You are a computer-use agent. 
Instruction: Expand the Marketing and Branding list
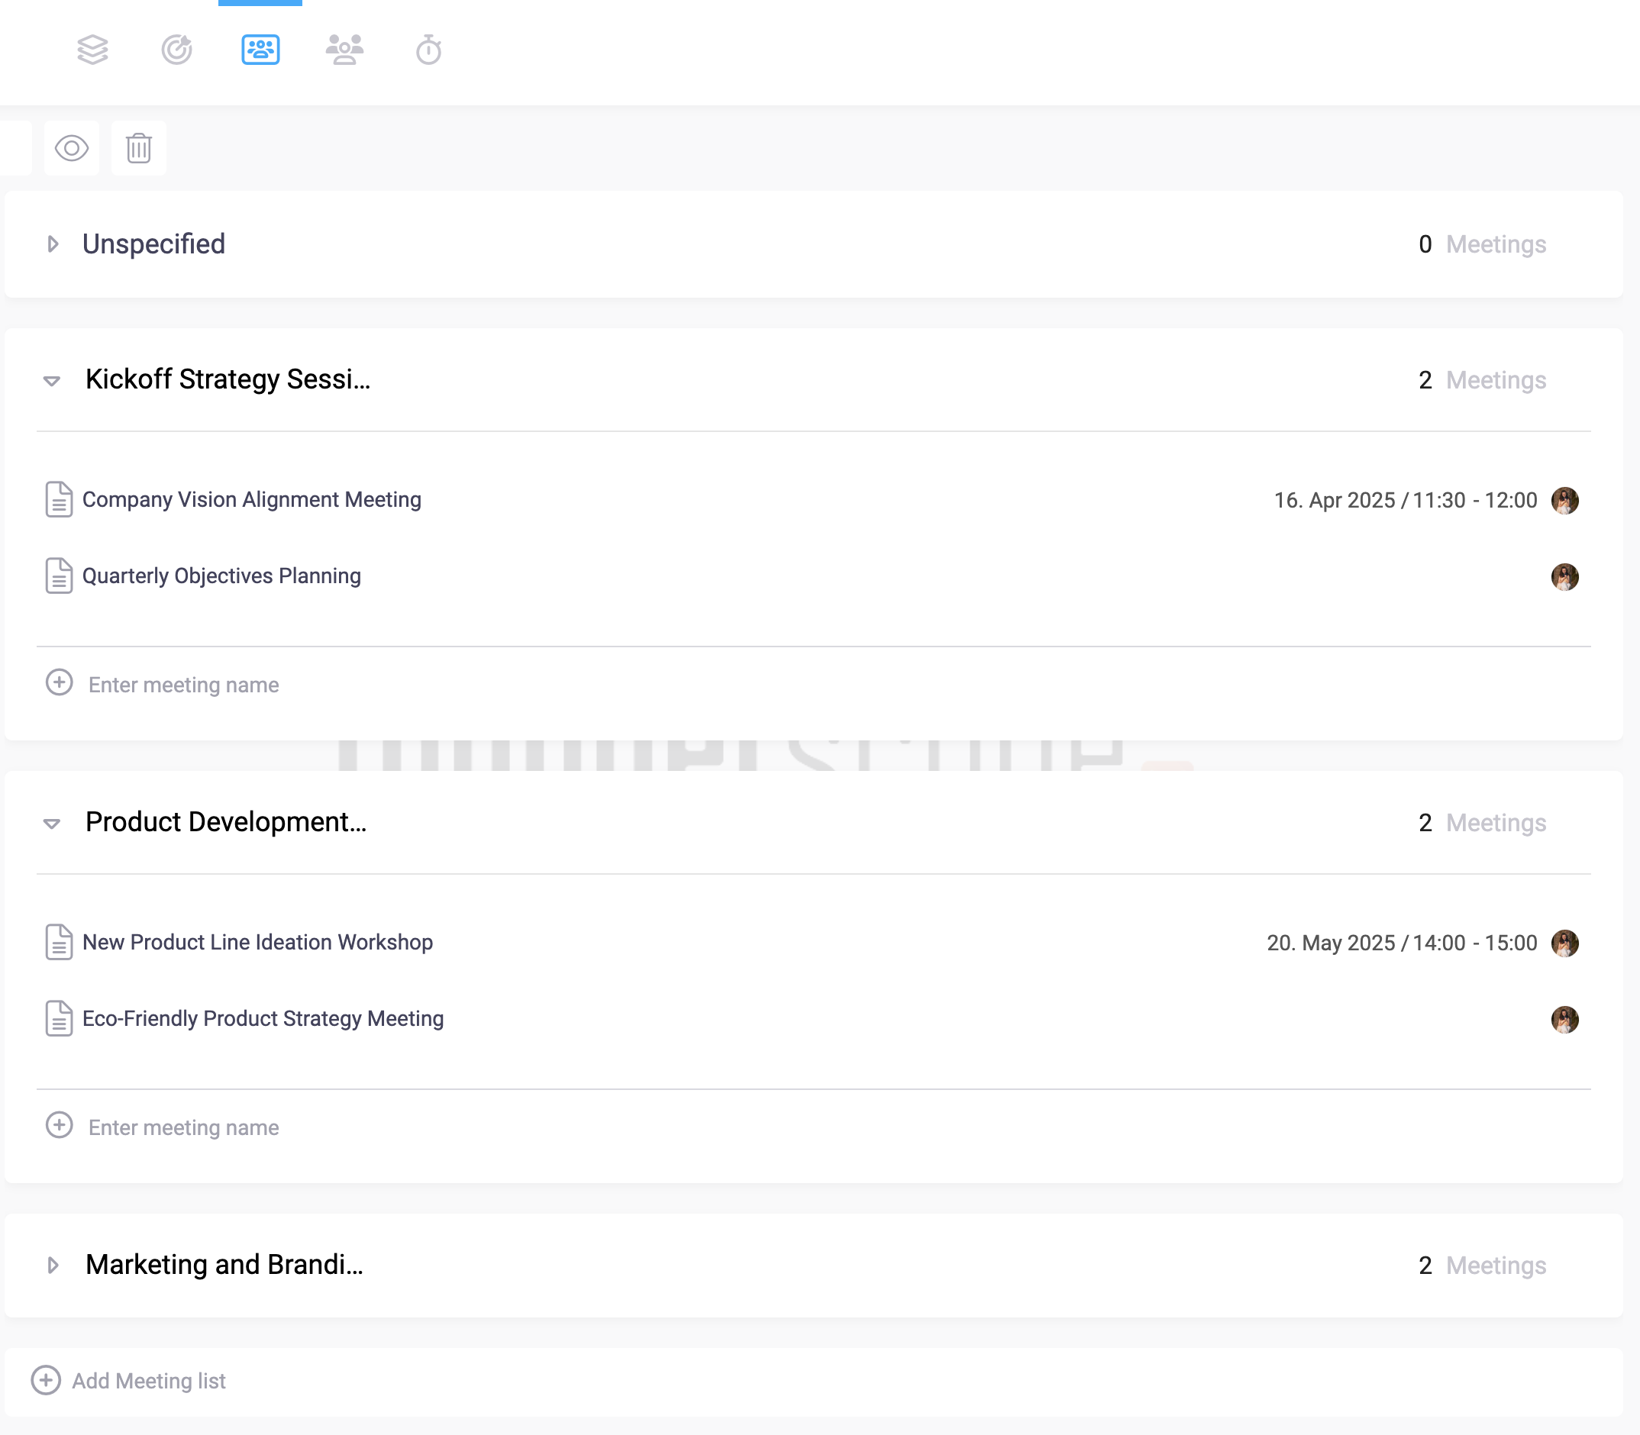tap(53, 1266)
